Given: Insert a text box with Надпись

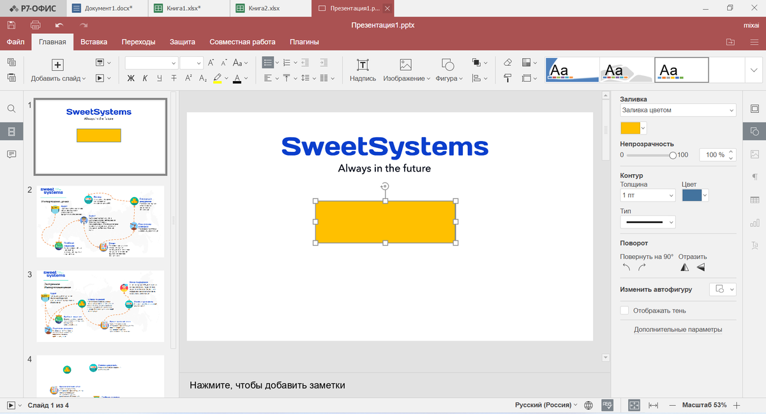Looking at the screenshot, I should (x=363, y=70).
